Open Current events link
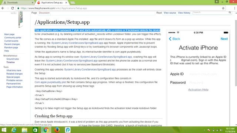The width and height of the screenshot is (237, 133). (11, 41)
